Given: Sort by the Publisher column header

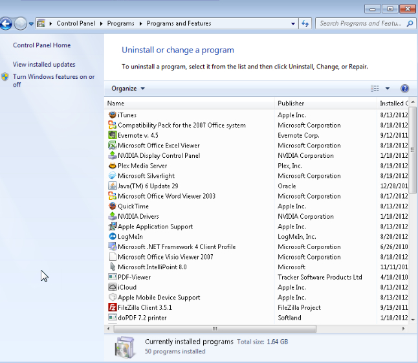Looking at the screenshot, I should 325,104.
